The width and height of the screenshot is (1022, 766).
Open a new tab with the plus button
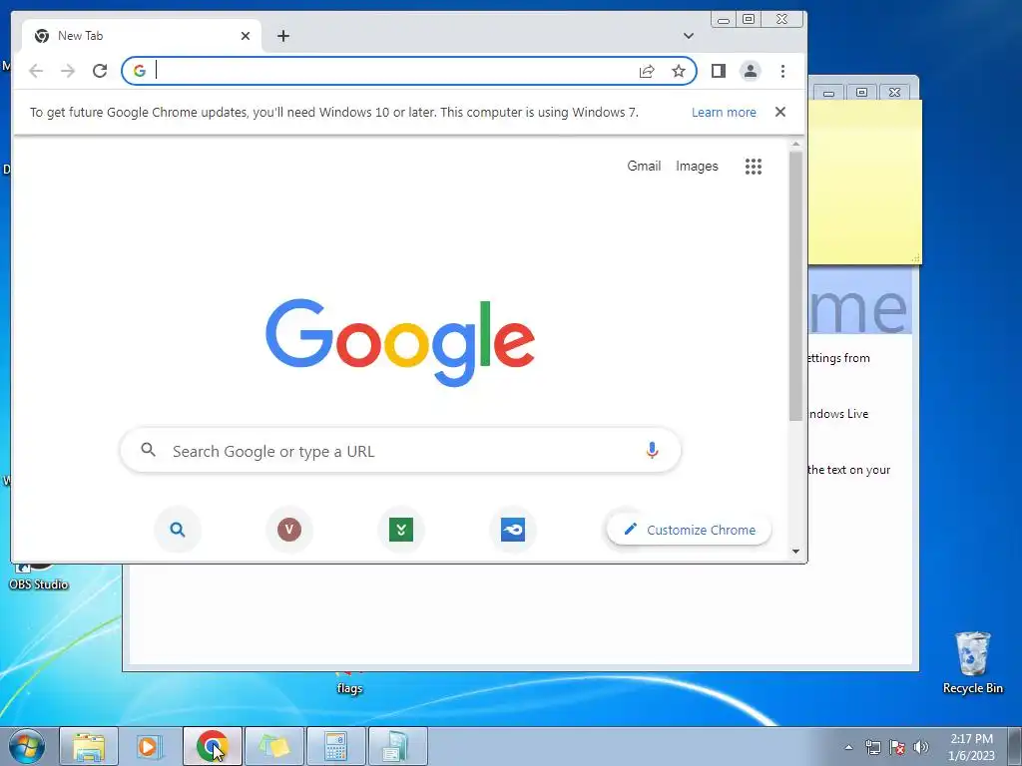point(282,36)
